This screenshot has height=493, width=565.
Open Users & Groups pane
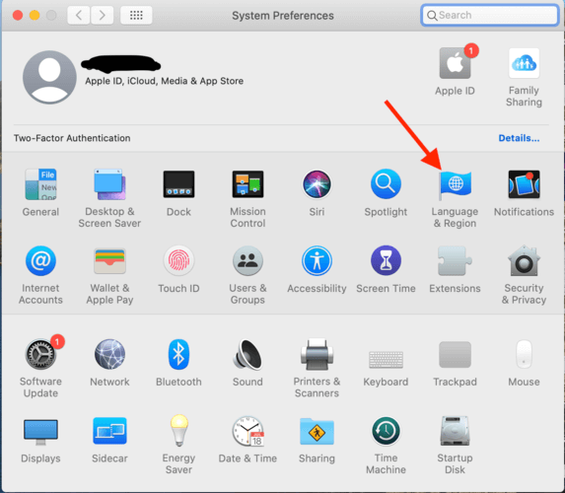(247, 260)
